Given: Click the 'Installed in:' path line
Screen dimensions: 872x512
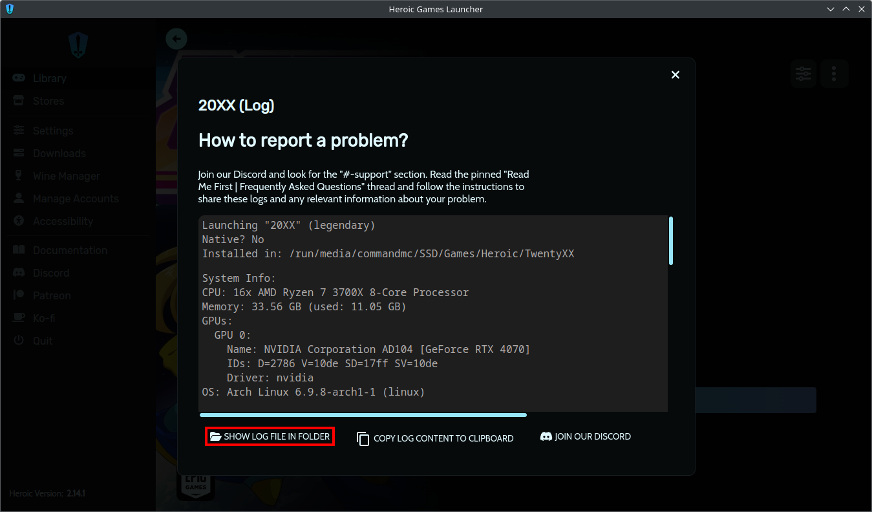Looking at the screenshot, I should click(x=388, y=253).
